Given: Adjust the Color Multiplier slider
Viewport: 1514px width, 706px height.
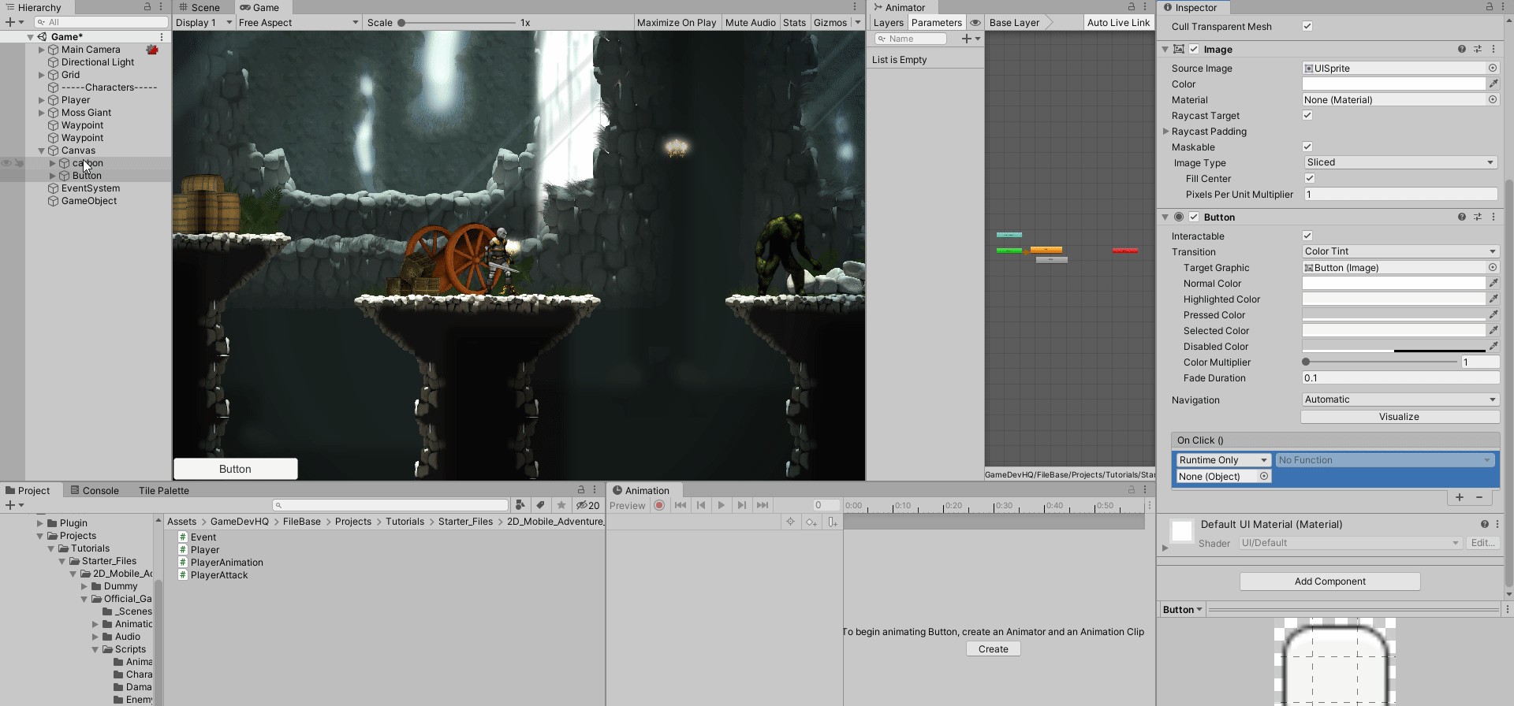Looking at the screenshot, I should click(x=1380, y=362).
